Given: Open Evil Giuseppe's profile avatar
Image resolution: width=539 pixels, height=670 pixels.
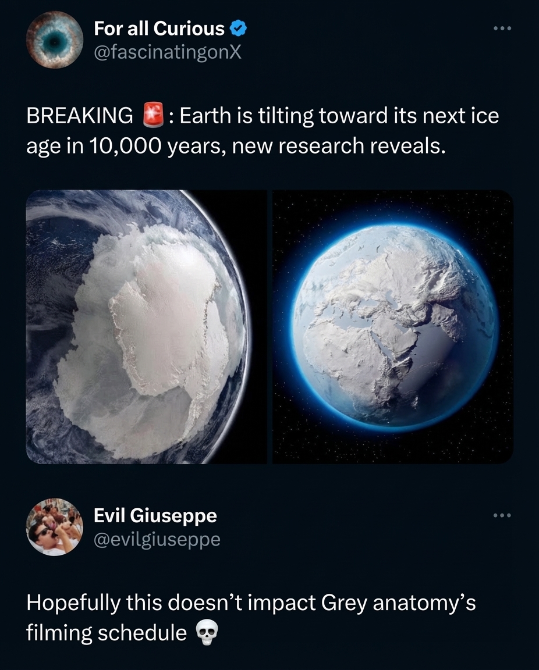Looking at the screenshot, I should pyautogui.click(x=55, y=527).
